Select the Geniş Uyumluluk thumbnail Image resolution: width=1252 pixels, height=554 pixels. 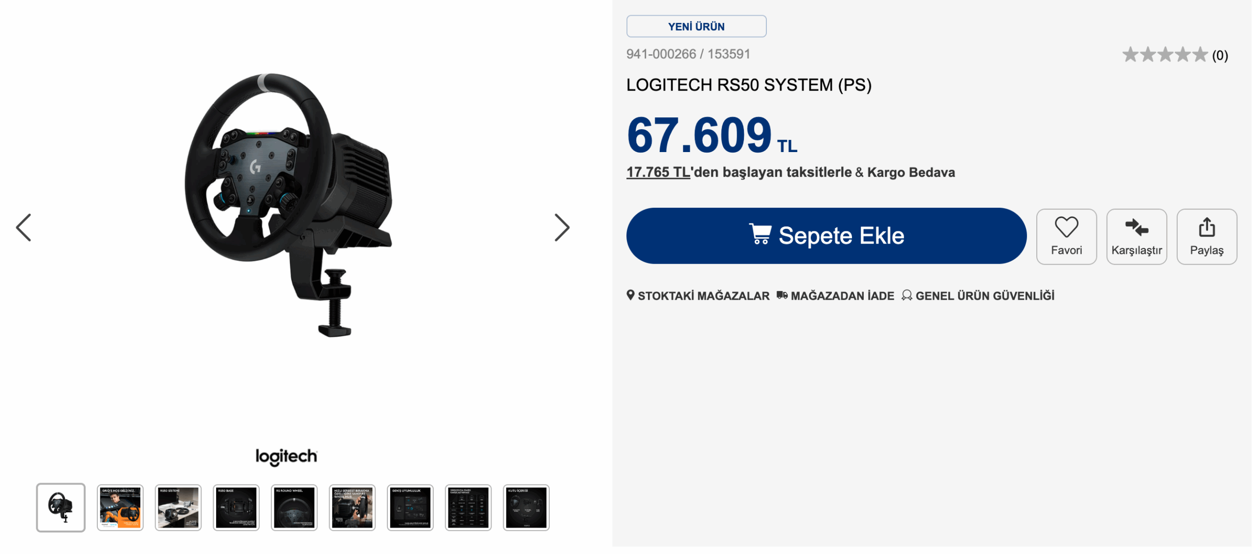pyautogui.click(x=410, y=508)
